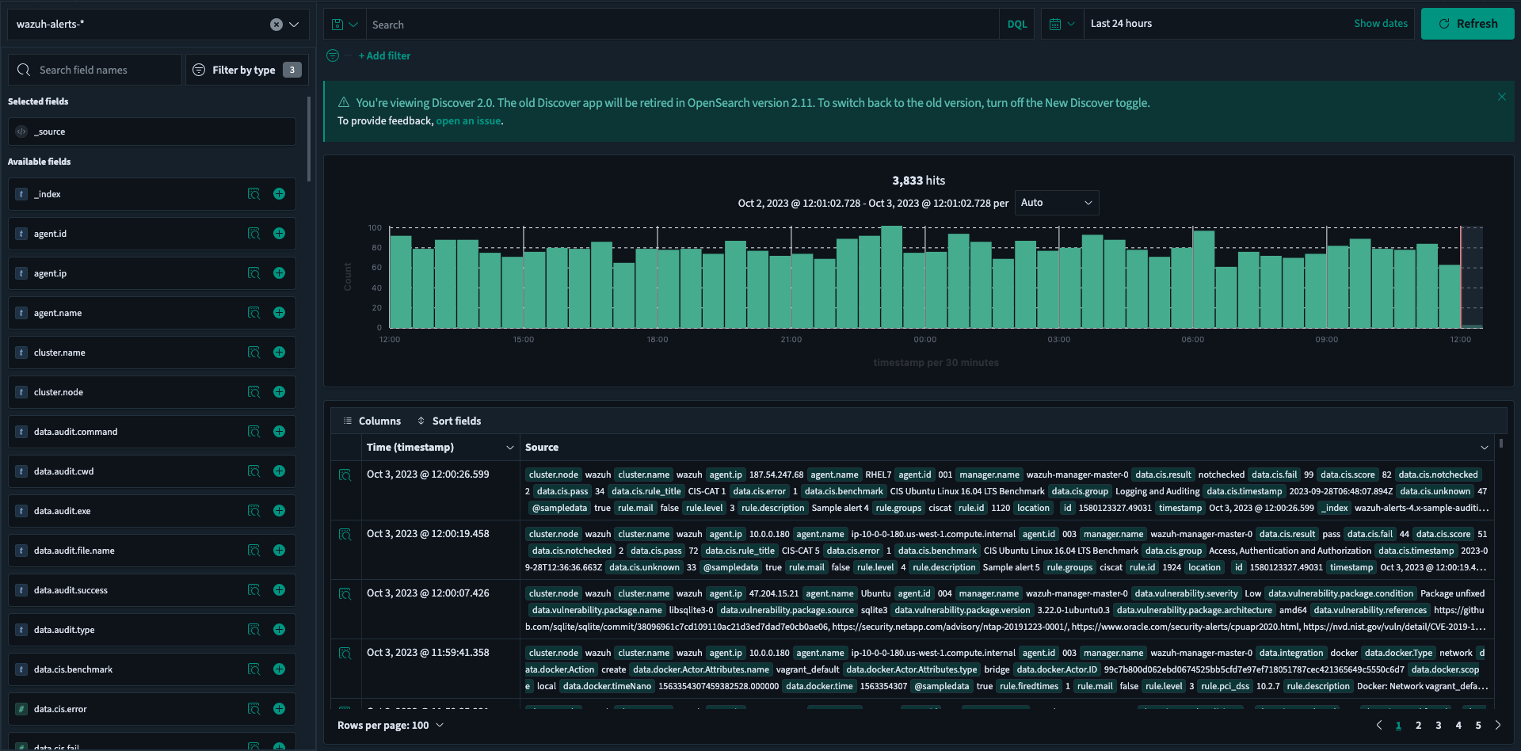Viewport: 1521px width, 751px height.
Task: Inspect values for the agent.ip field
Action: pyautogui.click(x=253, y=273)
